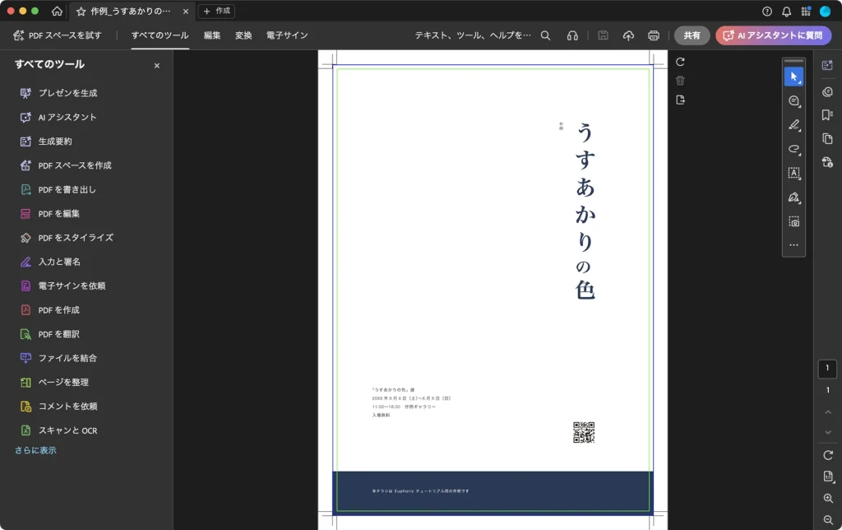The height and width of the screenshot is (530, 842).
Task: Click AI アシスタントに質問 button
Action: (773, 35)
